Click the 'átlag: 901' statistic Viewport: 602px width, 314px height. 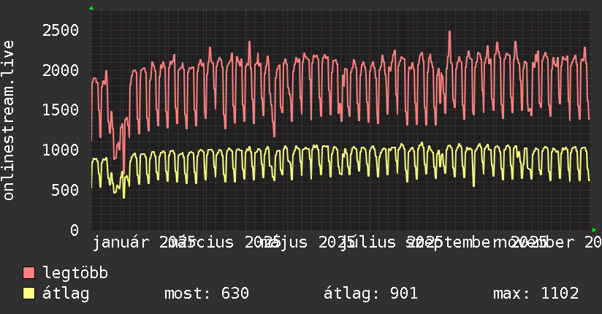point(370,294)
